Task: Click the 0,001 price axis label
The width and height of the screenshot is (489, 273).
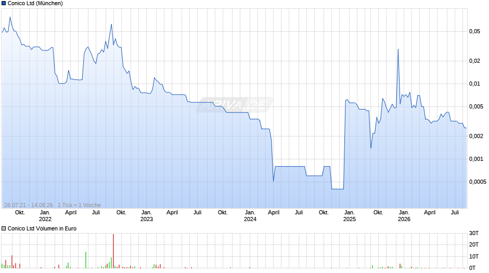Action: click(476, 159)
